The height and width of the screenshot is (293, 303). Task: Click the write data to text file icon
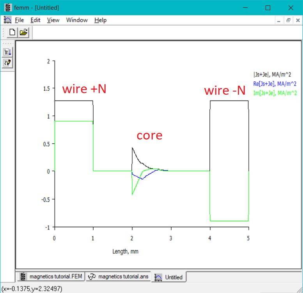[x=7, y=52]
